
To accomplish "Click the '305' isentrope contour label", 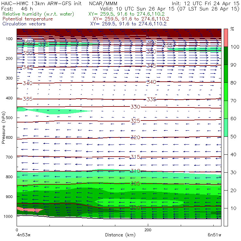I will (135, 183).
